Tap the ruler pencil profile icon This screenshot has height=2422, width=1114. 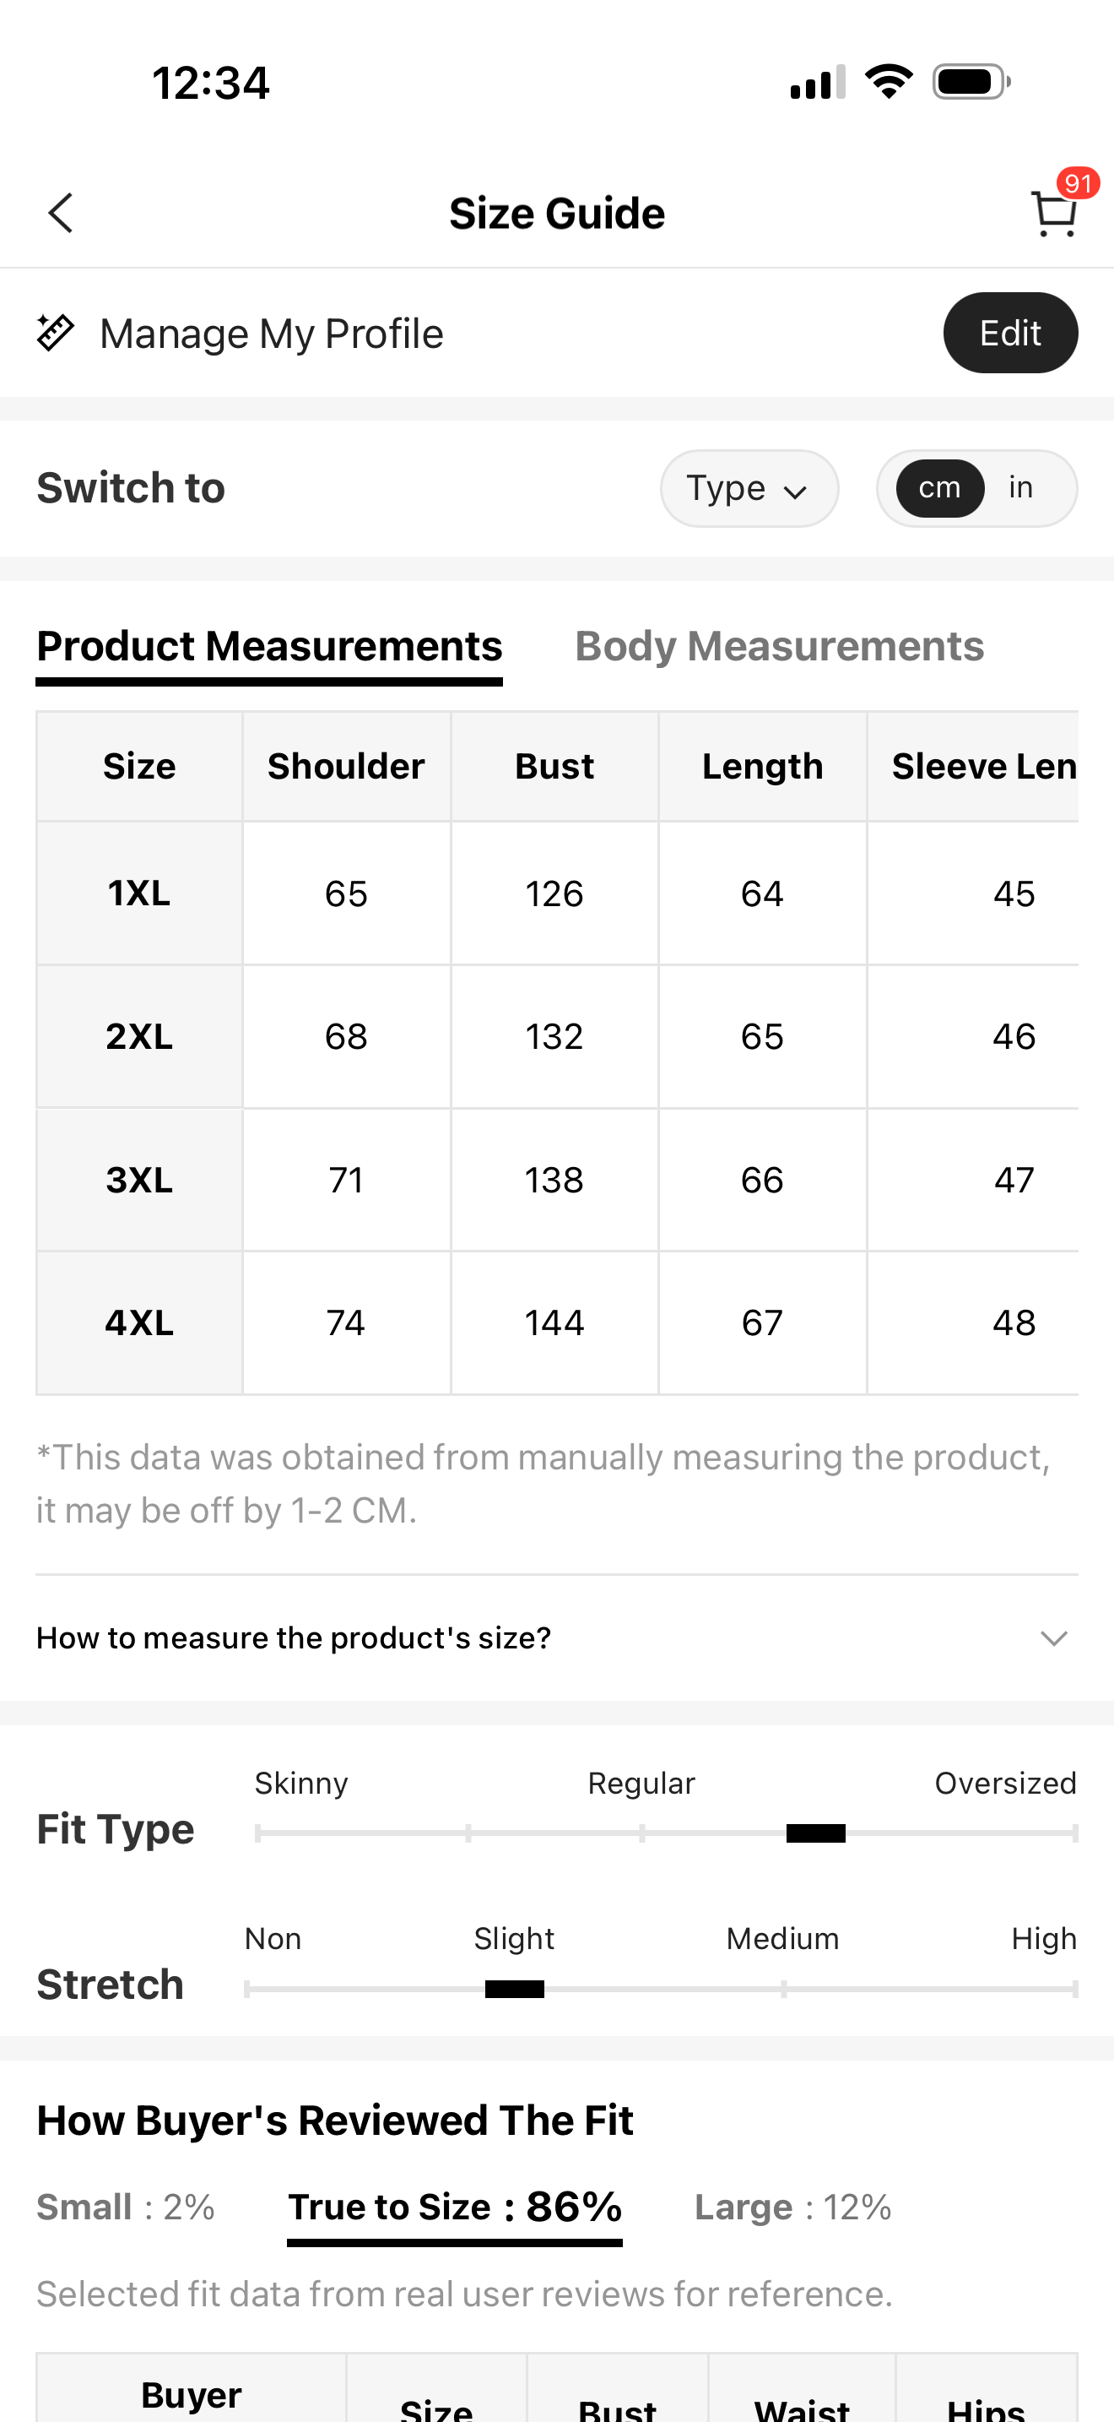pyautogui.click(x=56, y=333)
